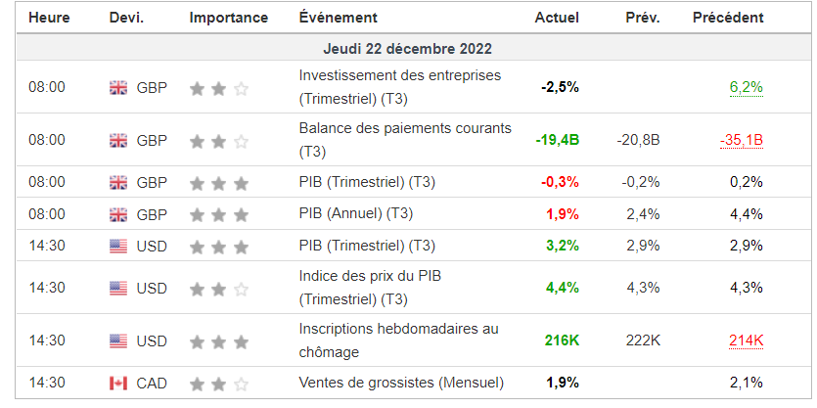Click the Actuel column header
This screenshot has width=817, height=408.
[x=557, y=18]
